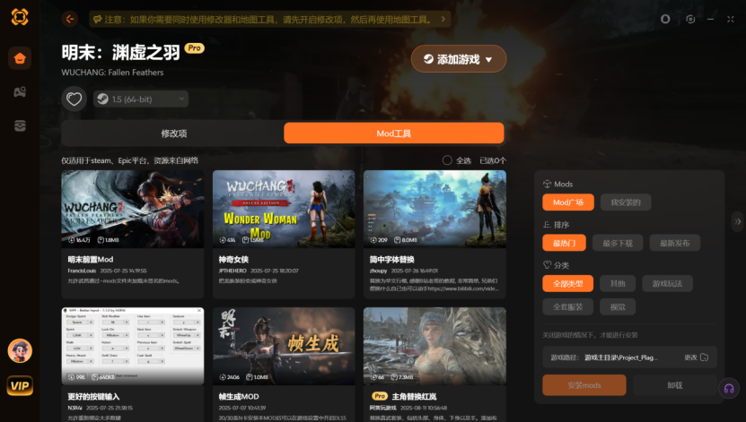The image size is (746, 422).
Task: Filter by 视觉 category
Action: pyautogui.click(x=618, y=306)
